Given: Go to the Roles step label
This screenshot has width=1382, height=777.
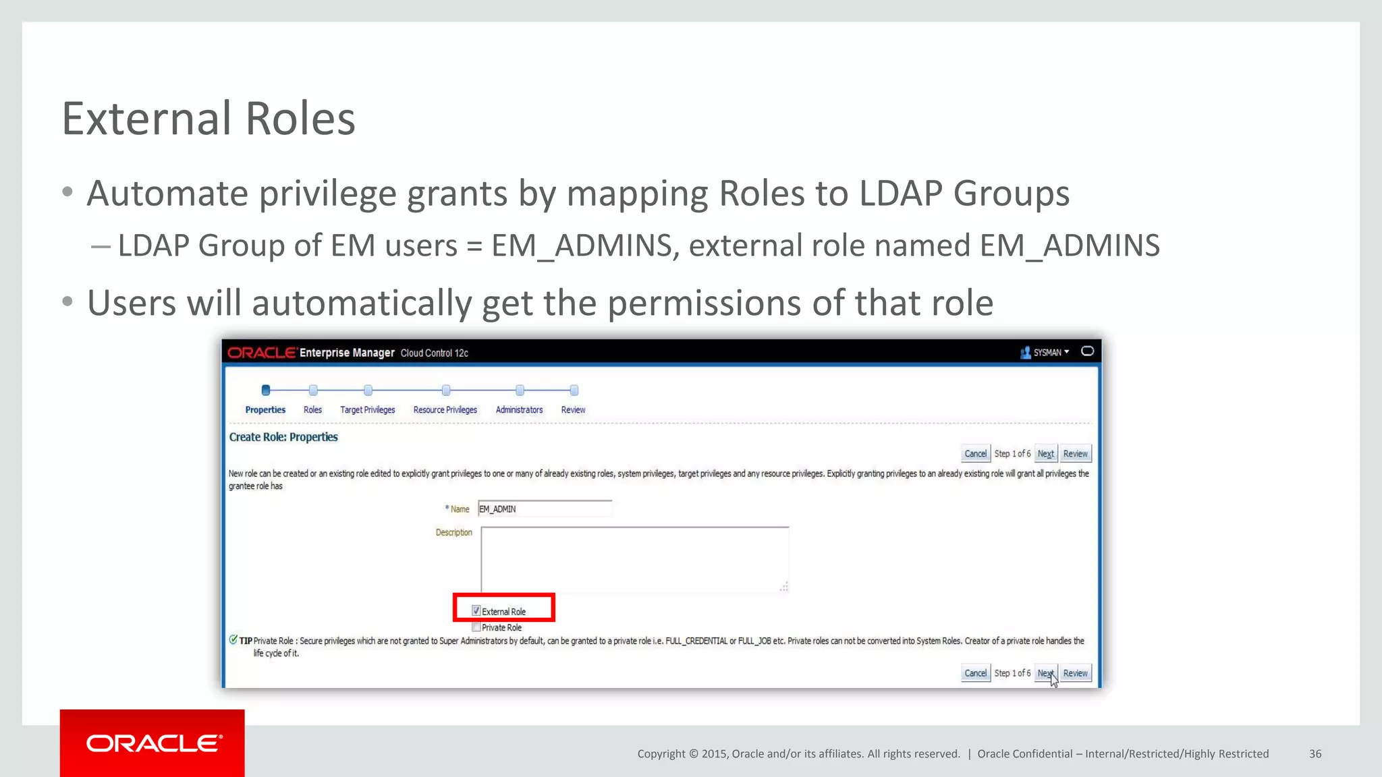Looking at the screenshot, I should coord(312,410).
